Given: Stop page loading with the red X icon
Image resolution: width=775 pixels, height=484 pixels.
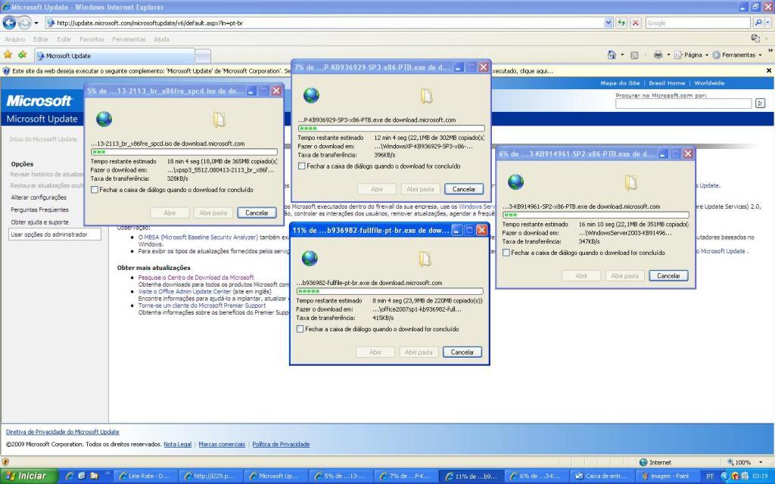Looking at the screenshot, I should point(636,23).
